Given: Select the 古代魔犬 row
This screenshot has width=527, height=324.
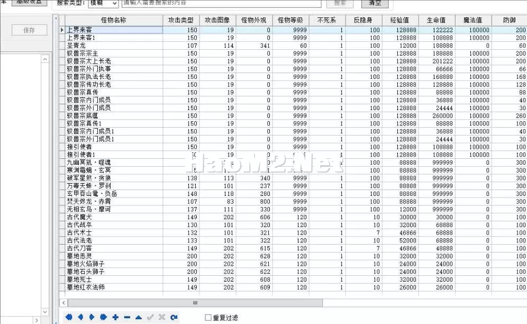Looking at the screenshot, I should coord(293,217).
